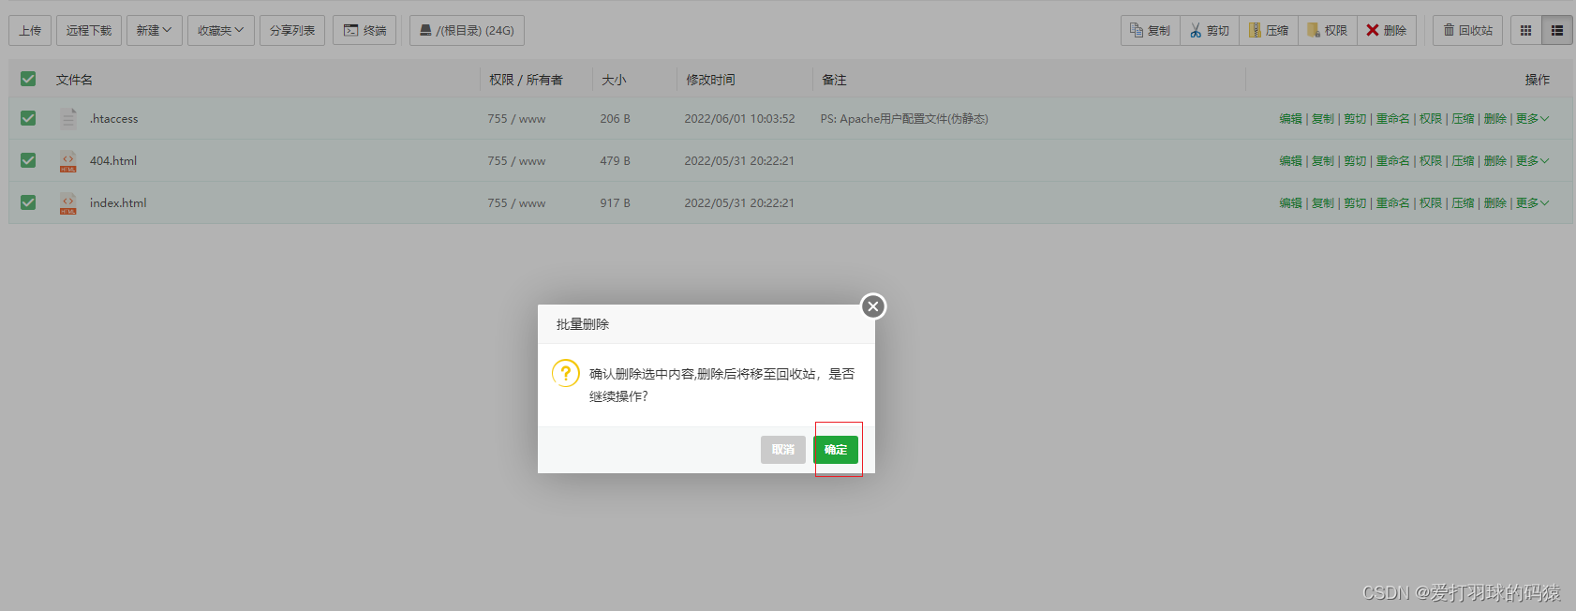Click 删除 link in .htaccess row
This screenshot has width=1576, height=611.
pyautogui.click(x=1495, y=119)
